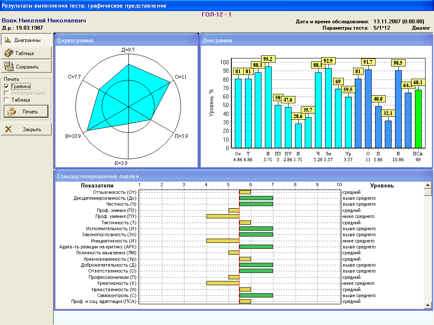Click the bar chart icon on Диаграммы button

[x=8, y=40]
